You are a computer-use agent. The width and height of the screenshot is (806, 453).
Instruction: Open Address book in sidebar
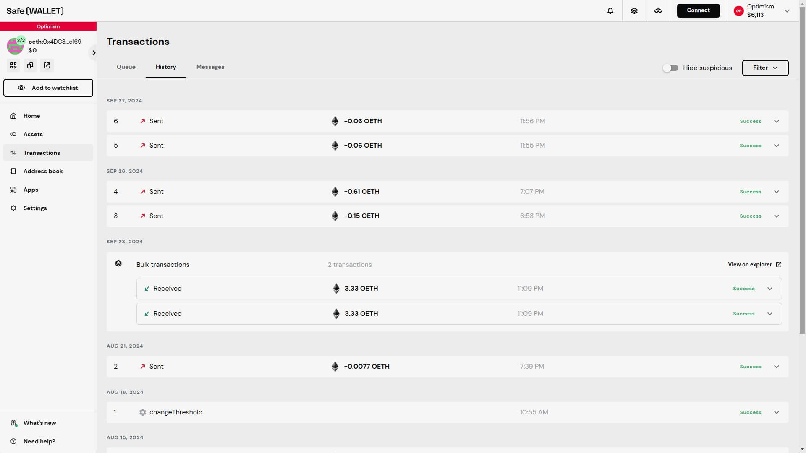(x=48, y=171)
